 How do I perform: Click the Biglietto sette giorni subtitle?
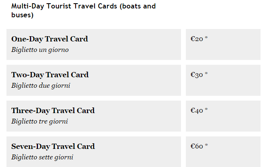click(42, 157)
